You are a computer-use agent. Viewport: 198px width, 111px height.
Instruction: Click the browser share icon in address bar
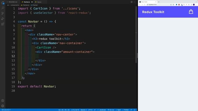click(x=171, y=5)
